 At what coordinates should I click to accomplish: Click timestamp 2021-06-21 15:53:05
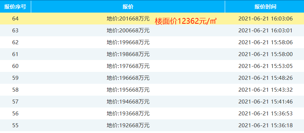coord(265,66)
